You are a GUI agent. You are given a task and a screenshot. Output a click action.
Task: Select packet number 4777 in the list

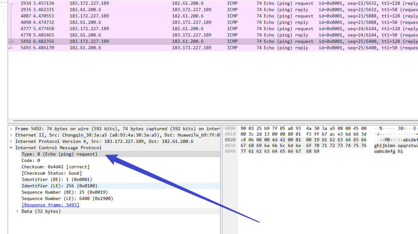(x=213, y=29)
